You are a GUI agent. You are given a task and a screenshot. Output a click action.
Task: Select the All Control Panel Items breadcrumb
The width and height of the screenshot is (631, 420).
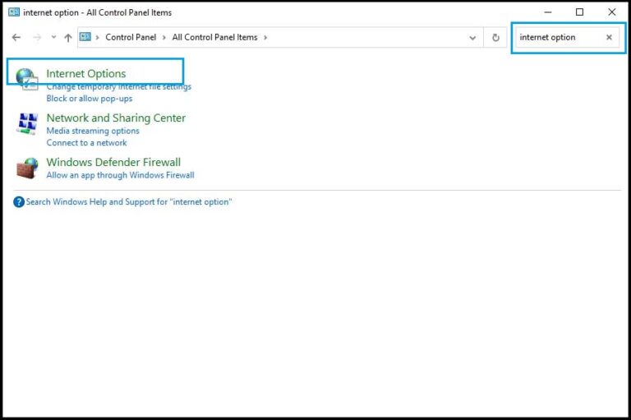[214, 38]
